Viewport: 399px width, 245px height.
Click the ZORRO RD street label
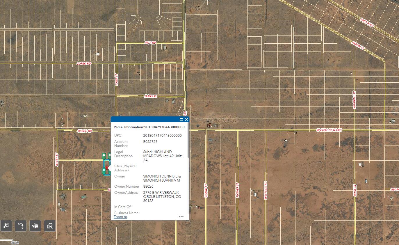pos(84,63)
